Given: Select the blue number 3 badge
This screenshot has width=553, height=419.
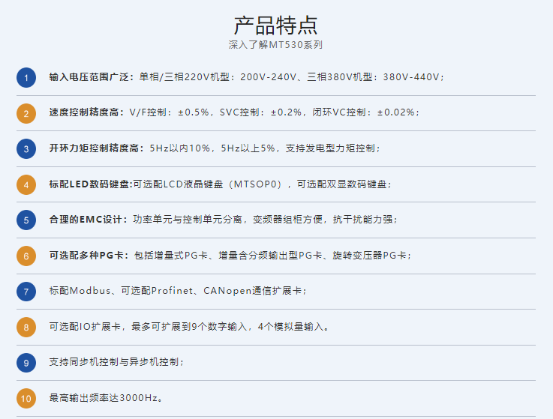Looking at the screenshot, I should 26,148.
